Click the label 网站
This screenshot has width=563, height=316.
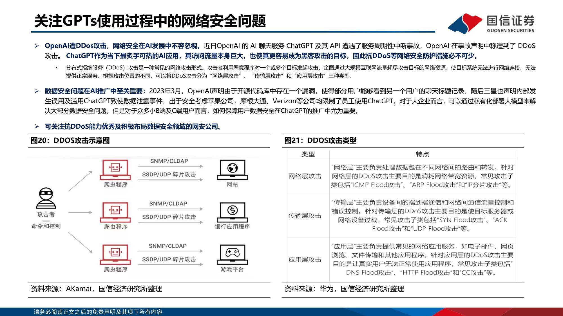pos(232,185)
